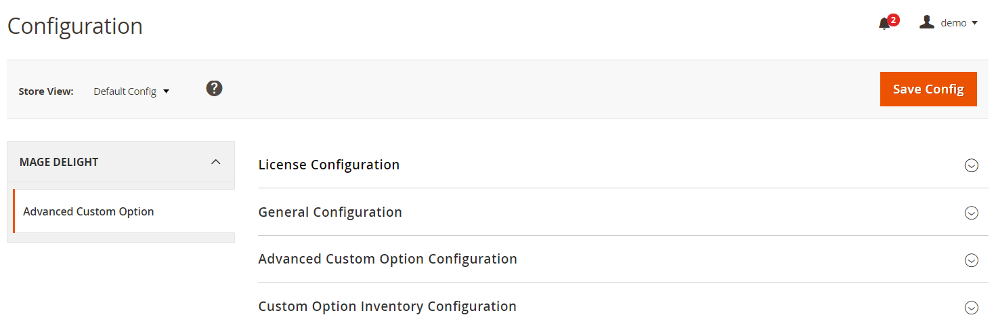Expand Custom Option Inventory Configuration section title

coord(387,306)
